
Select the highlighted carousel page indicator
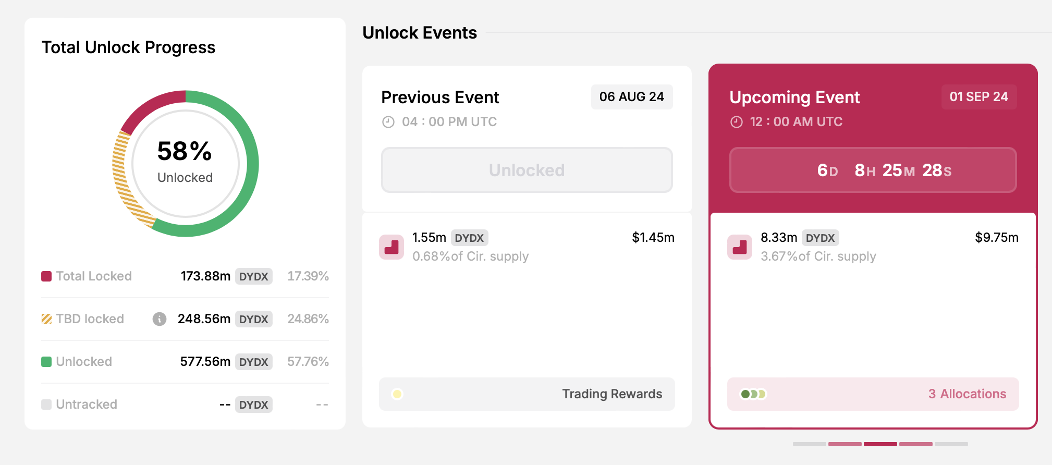click(x=880, y=445)
